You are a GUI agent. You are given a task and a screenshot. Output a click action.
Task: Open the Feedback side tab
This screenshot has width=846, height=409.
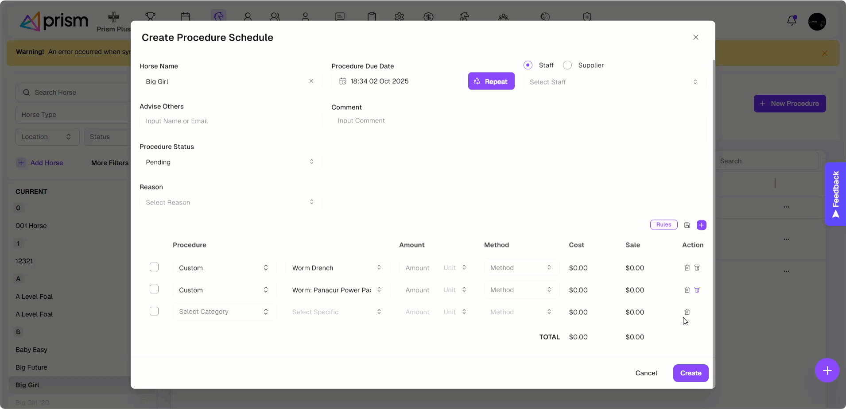[835, 193]
